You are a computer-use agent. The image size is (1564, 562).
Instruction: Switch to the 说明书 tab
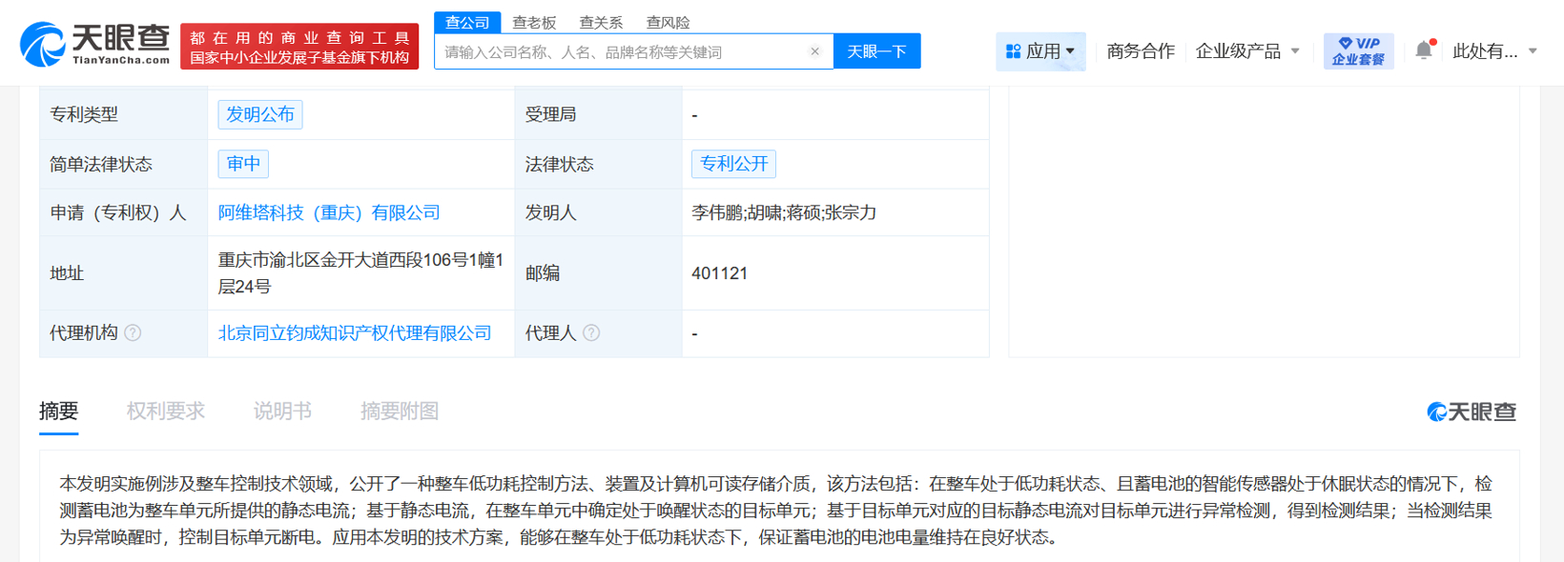(282, 411)
